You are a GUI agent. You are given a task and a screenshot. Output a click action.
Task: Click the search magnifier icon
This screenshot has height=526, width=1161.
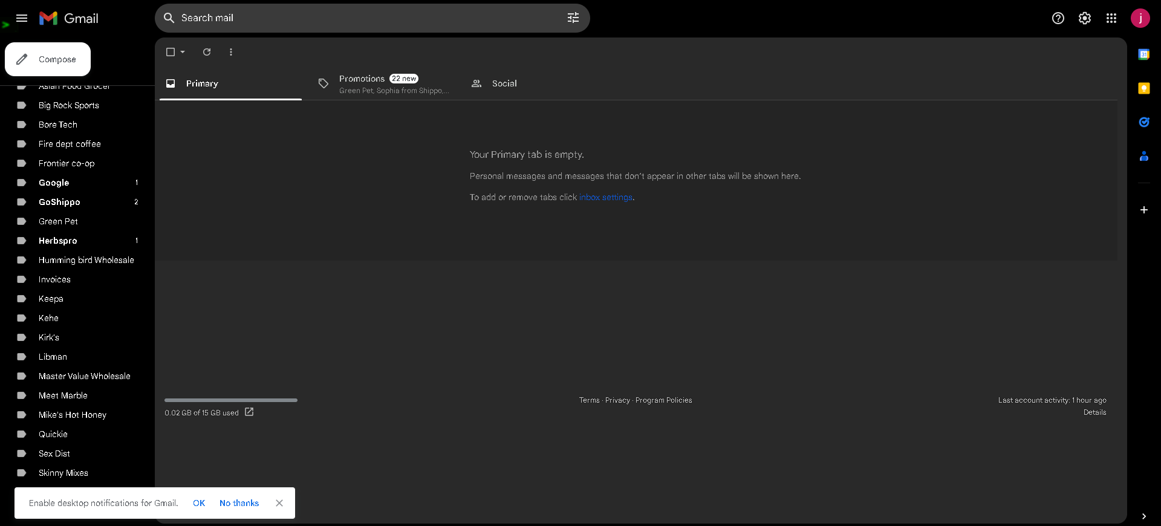coord(169,18)
